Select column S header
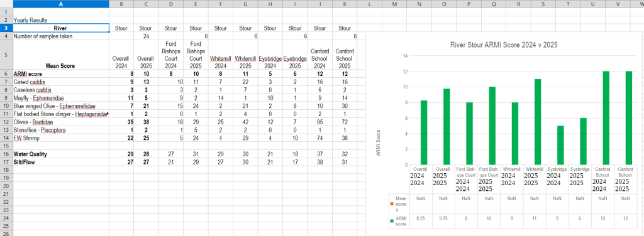 pyautogui.click(x=543, y=4)
